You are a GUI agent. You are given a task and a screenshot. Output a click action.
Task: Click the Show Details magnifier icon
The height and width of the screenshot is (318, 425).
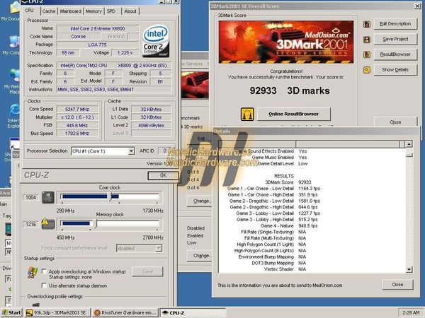click(x=367, y=70)
